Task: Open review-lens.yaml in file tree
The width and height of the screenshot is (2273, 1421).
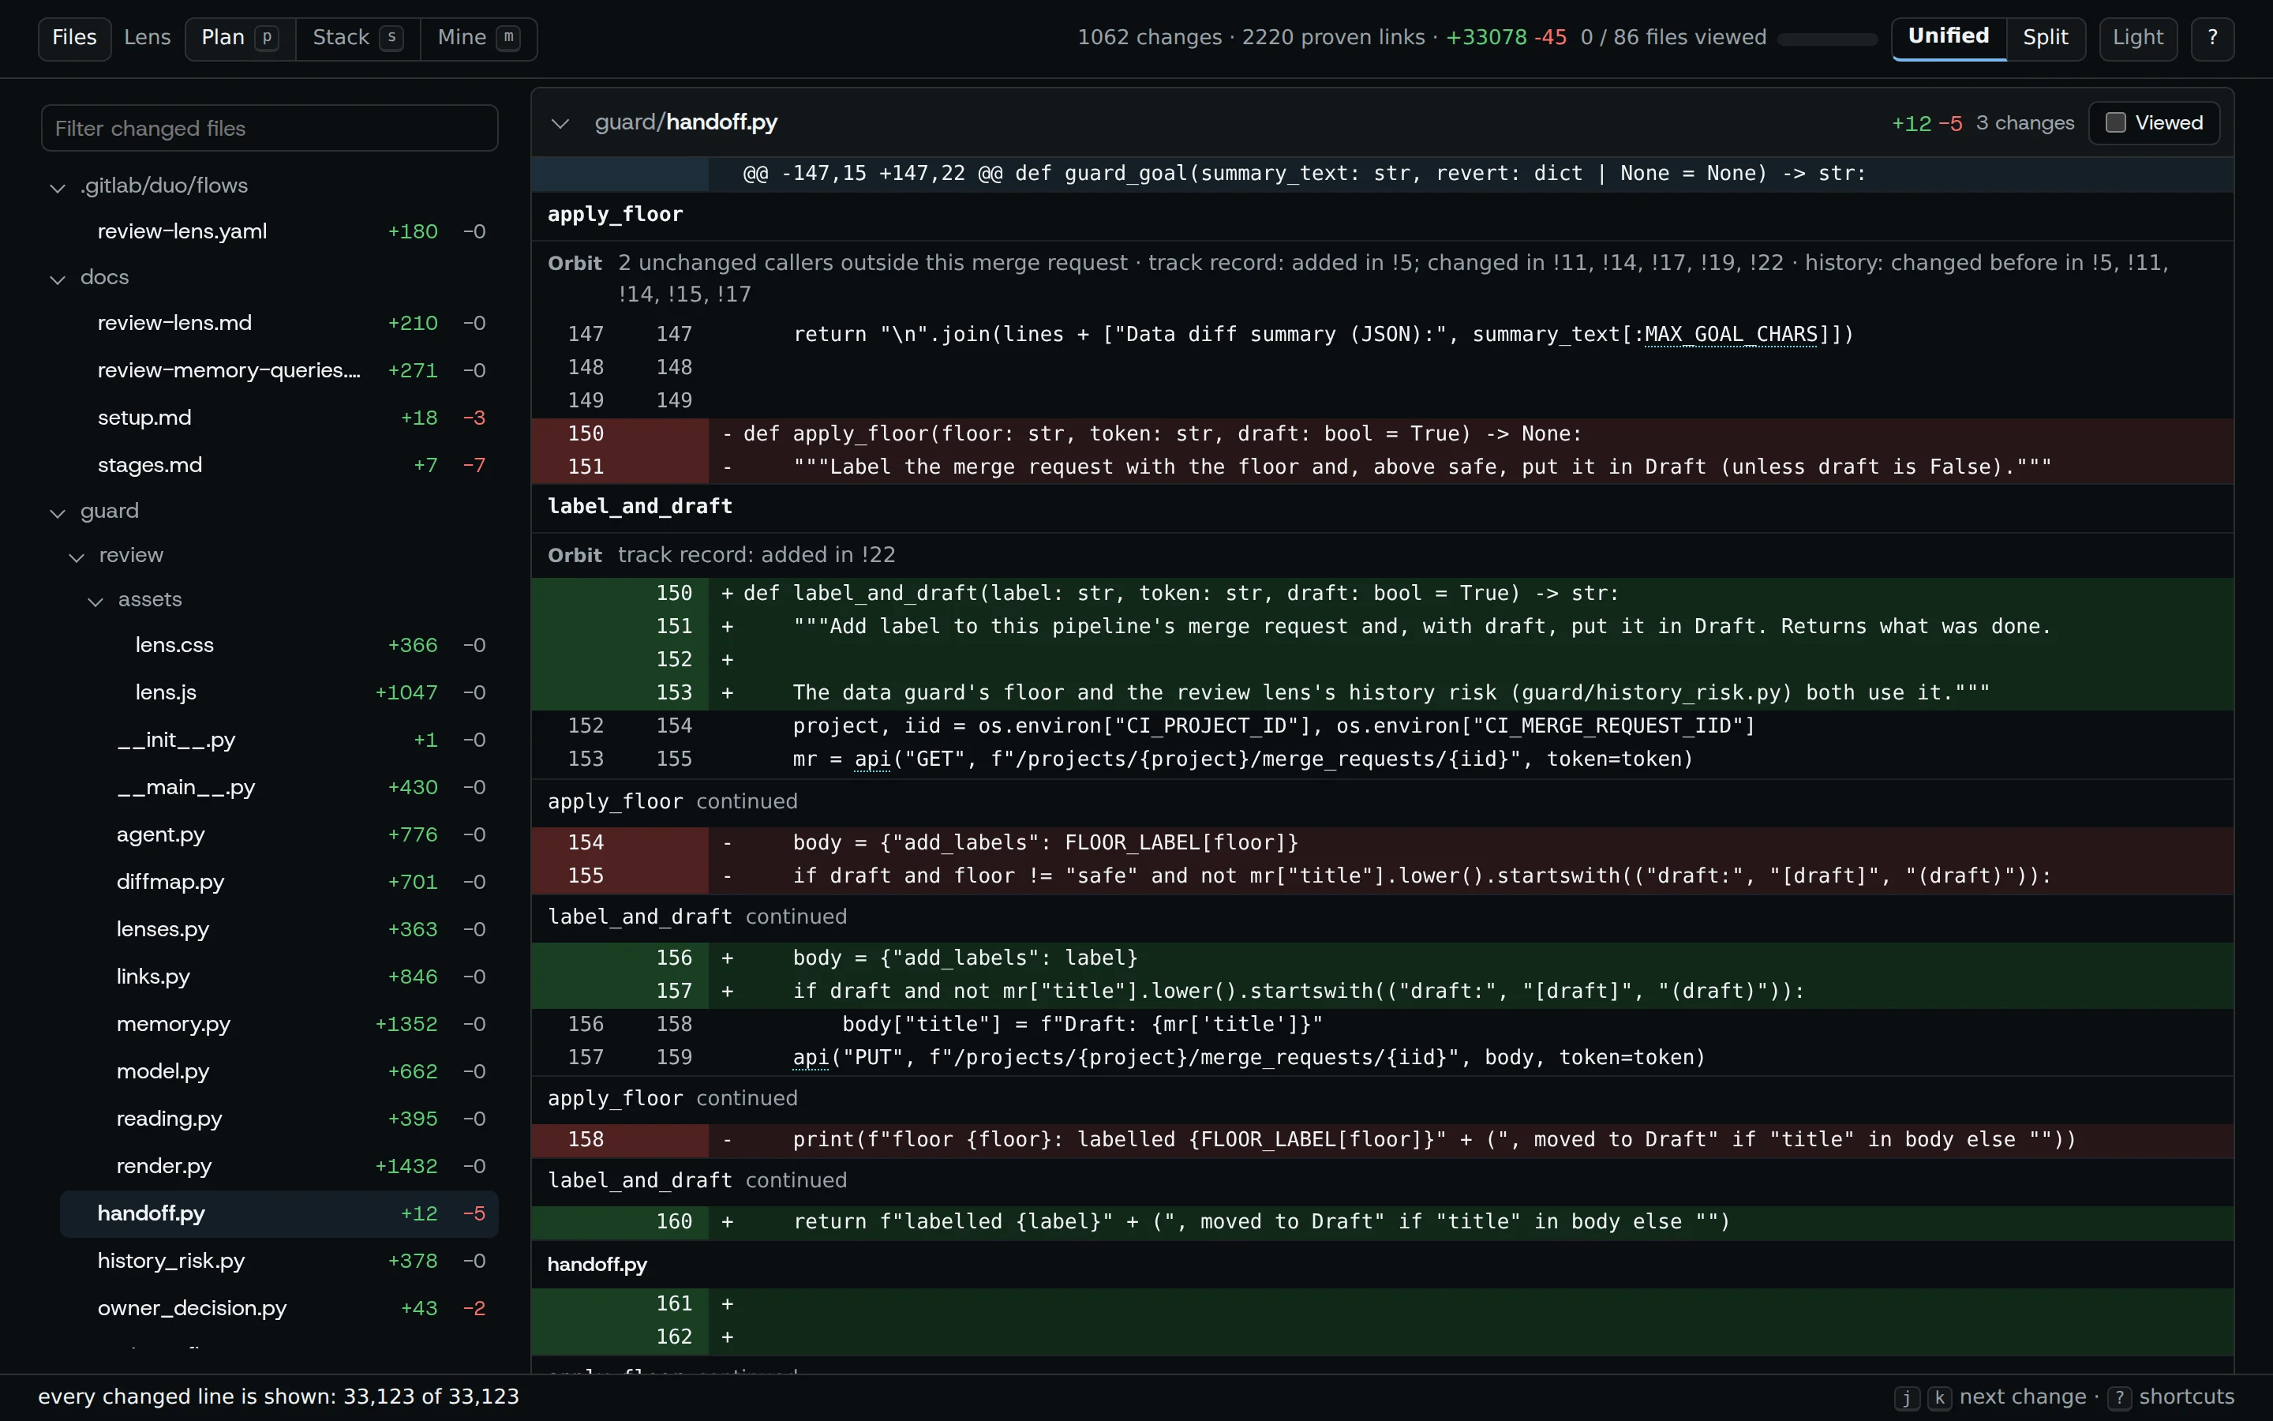Action: click(279, 231)
